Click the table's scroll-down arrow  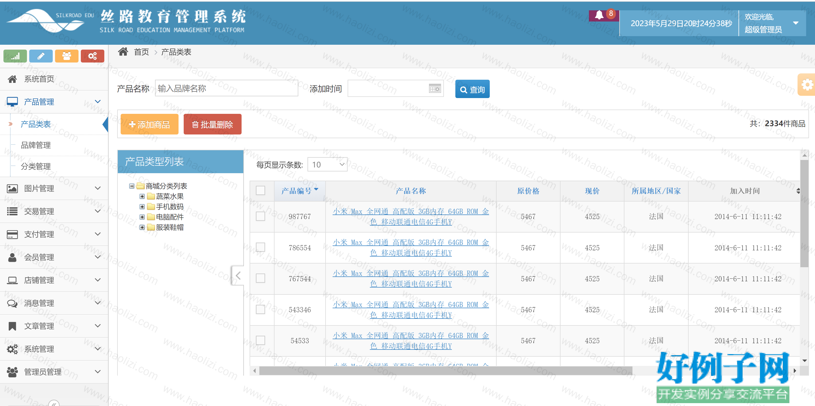[804, 361]
